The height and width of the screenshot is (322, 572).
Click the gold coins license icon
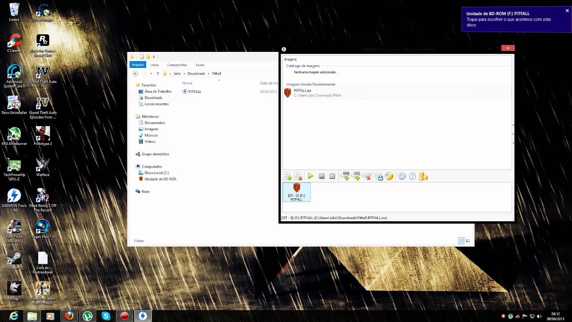click(423, 176)
